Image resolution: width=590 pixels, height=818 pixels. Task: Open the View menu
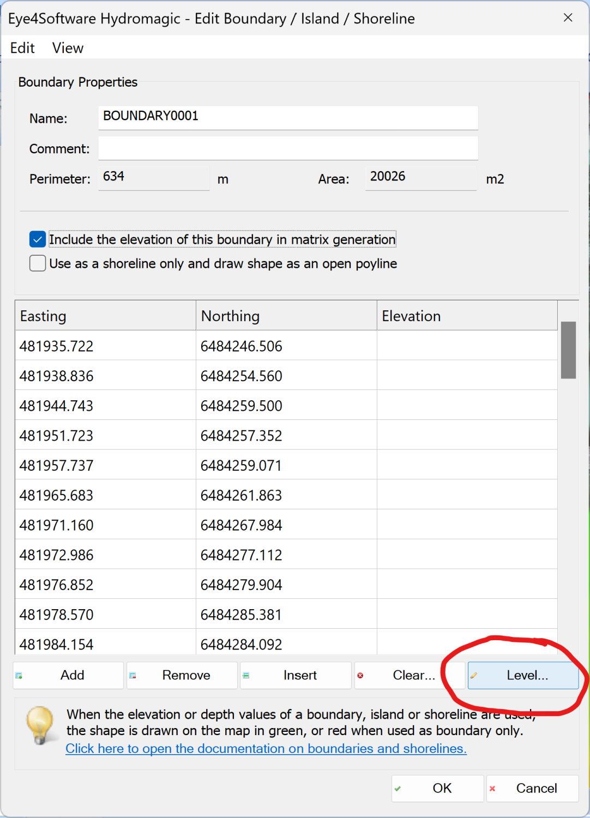point(68,48)
